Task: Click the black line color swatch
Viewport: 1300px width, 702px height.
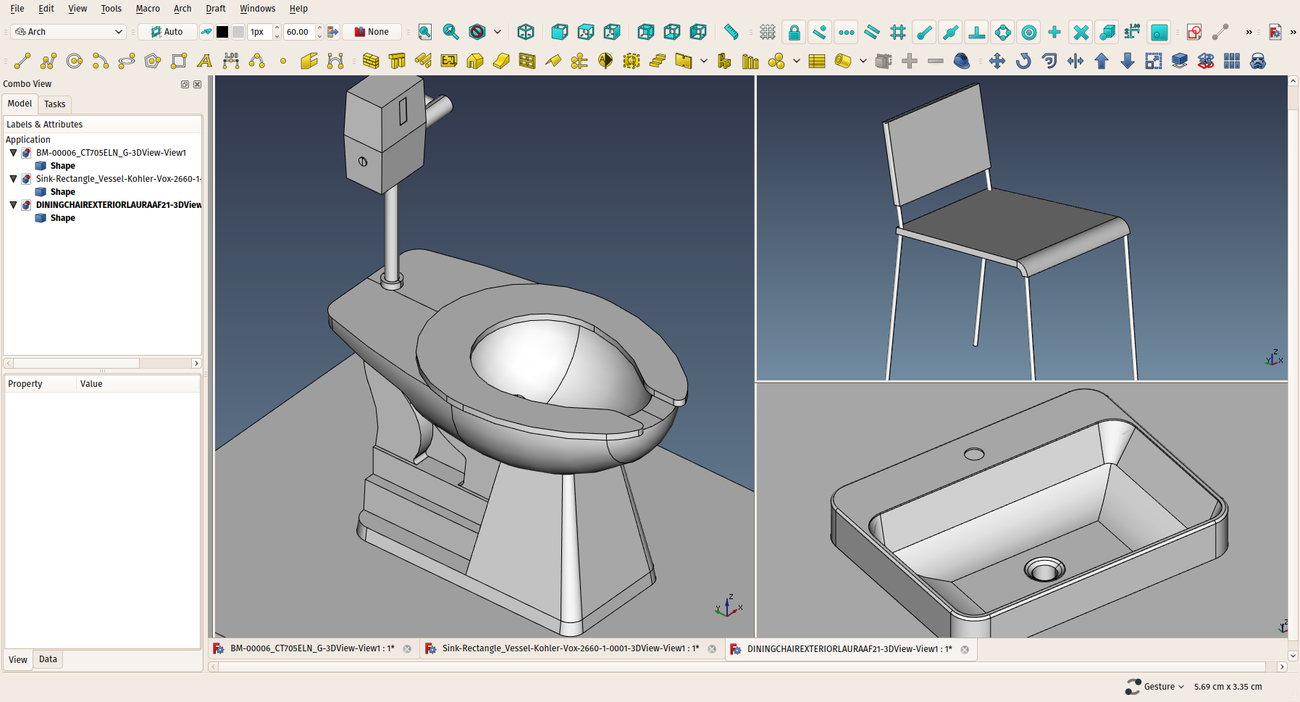Action: (x=222, y=32)
